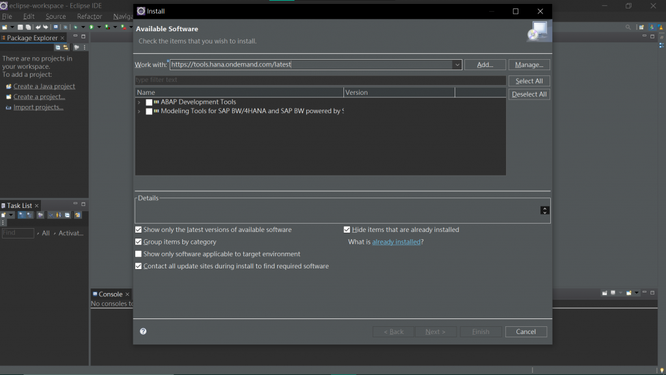Image resolution: width=666 pixels, height=375 pixels.
Task: Click Collapse All in Package Explorer
Action: [x=58, y=47]
